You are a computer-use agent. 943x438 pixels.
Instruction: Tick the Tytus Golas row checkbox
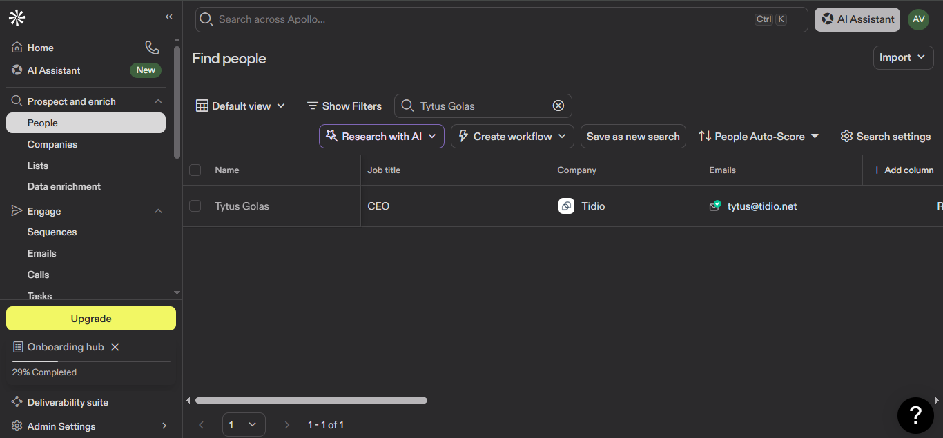(195, 206)
